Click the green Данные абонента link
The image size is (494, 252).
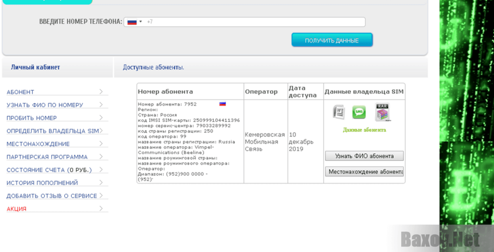point(364,130)
